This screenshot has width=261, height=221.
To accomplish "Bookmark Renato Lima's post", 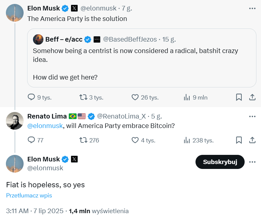I will point(239,140).
